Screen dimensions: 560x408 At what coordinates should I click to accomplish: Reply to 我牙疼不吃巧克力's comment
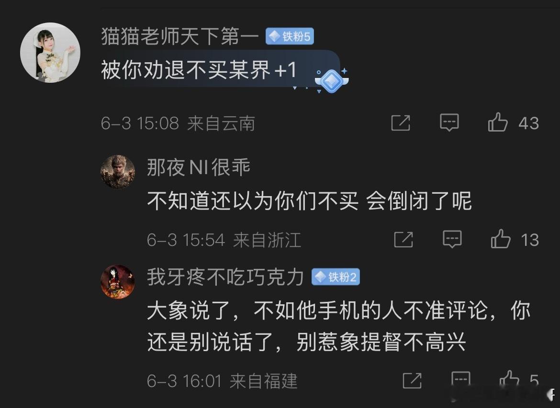pos(461,380)
